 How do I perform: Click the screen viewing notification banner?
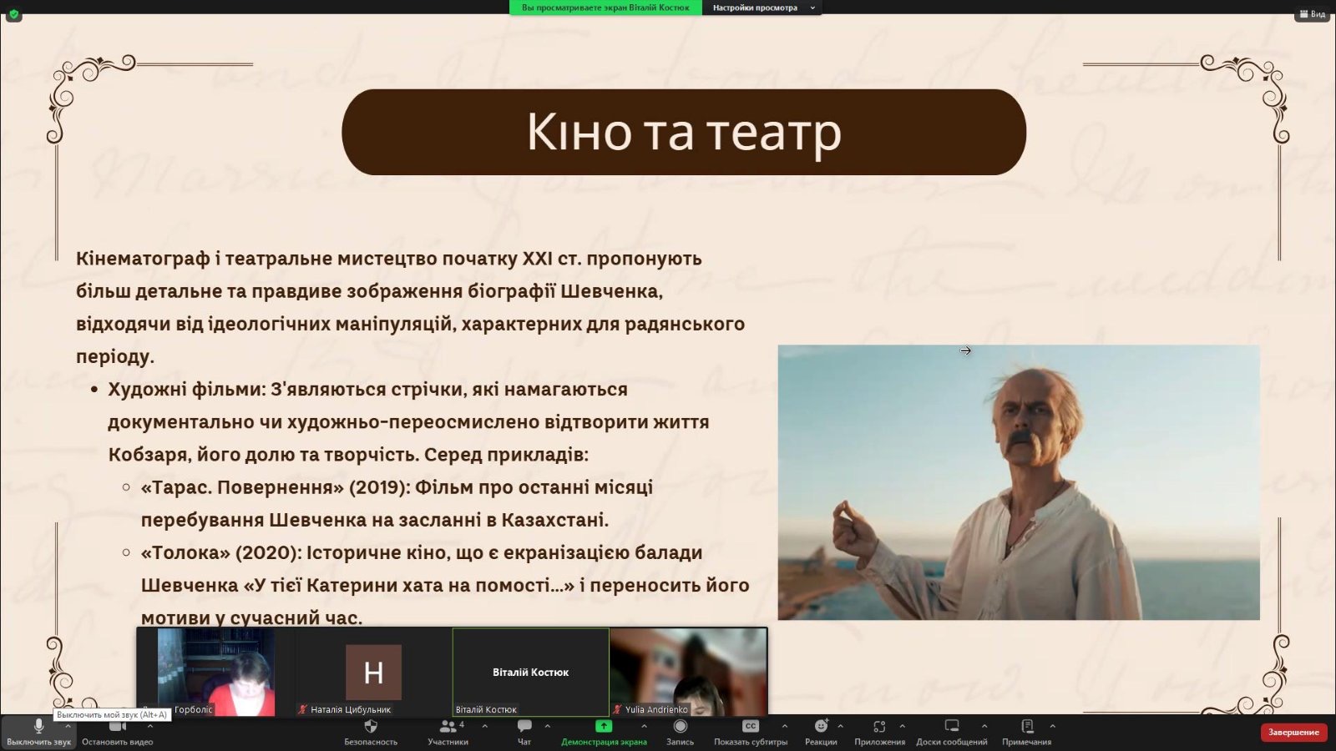click(x=605, y=8)
